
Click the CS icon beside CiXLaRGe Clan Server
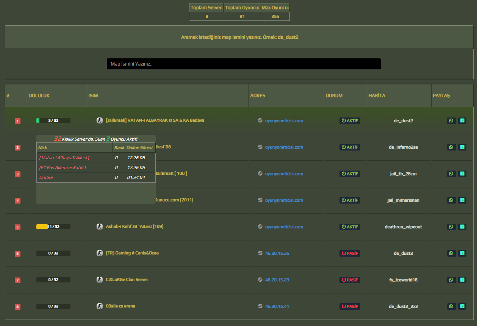(x=100, y=280)
